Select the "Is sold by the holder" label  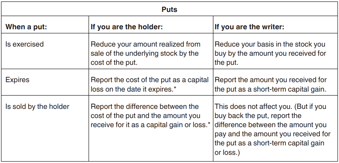click(37, 107)
